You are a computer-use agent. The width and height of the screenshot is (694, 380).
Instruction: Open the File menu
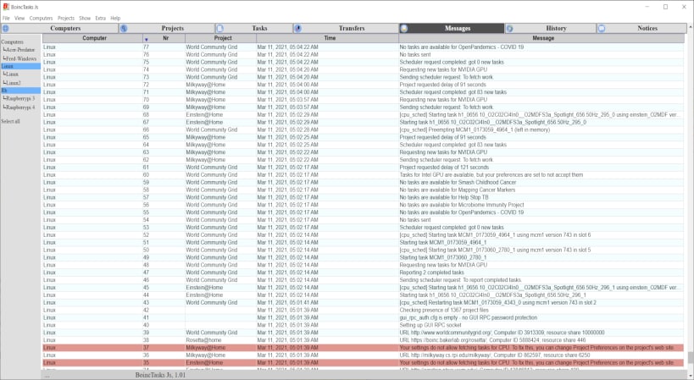(x=6, y=18)
